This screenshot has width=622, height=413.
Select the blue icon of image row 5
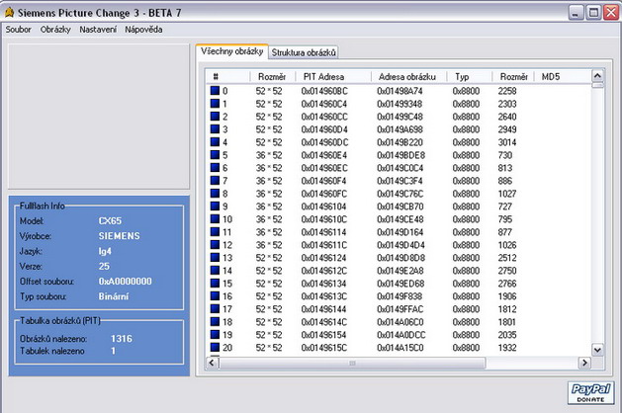click(x=215, y=155)
